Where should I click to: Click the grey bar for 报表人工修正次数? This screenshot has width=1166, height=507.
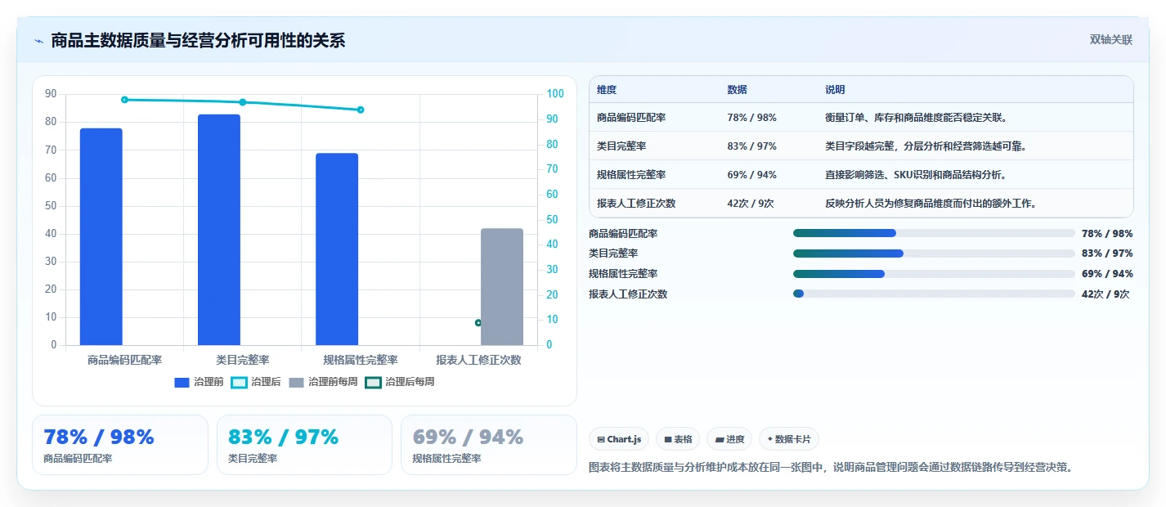point(502,286)
